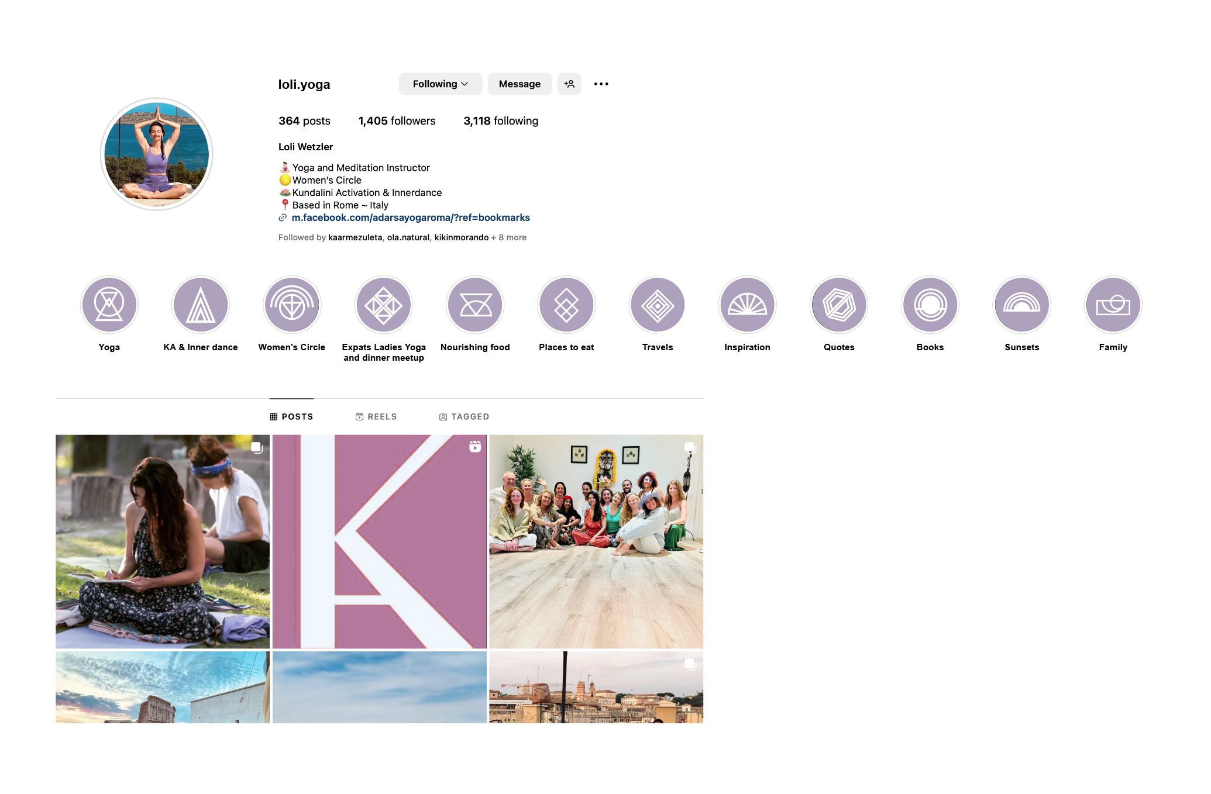Viewport: 1211px width, 794px height.
Task: Click the Message button
Action: pyautogui.click(x=520, y=84)
